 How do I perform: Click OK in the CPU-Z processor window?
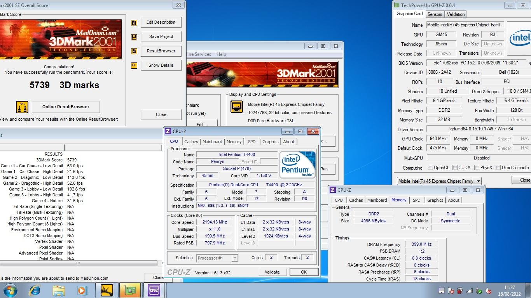point(304,272)
